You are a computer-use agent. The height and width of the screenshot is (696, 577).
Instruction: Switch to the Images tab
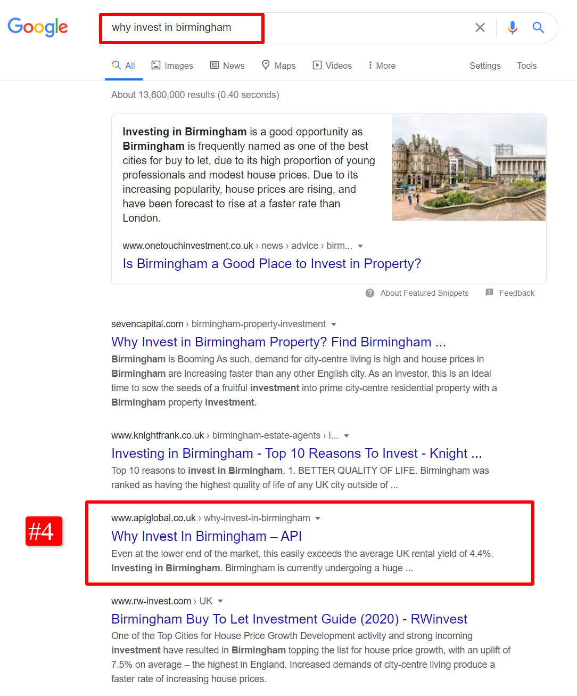[172, 66]
